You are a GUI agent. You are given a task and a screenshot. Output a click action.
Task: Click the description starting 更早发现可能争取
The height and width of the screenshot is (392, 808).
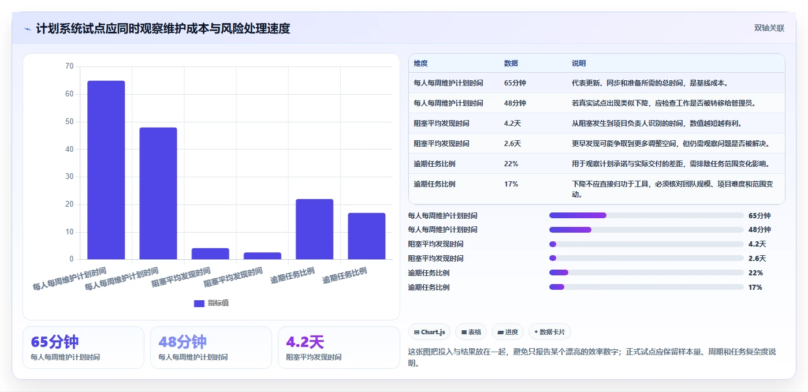pyautogui.click(x=671, y=144)
